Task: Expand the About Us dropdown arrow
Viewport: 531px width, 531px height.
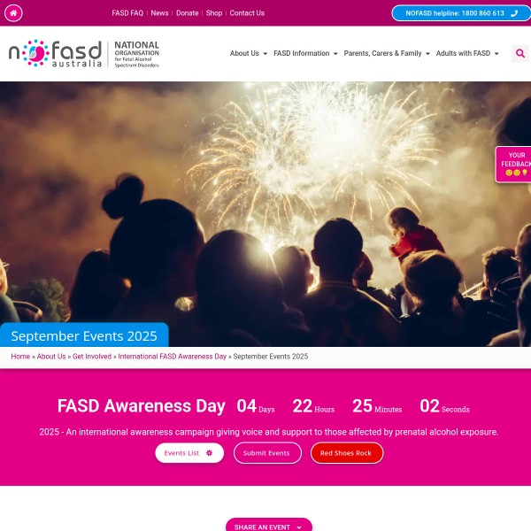Action: point(265,53)
